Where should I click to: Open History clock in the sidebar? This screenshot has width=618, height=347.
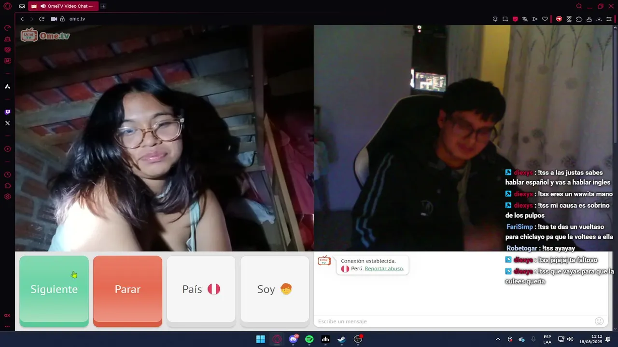tap(7, 175)
